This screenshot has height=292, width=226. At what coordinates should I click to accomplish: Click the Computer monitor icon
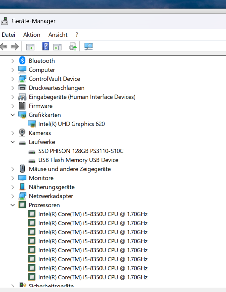(22, 69)
